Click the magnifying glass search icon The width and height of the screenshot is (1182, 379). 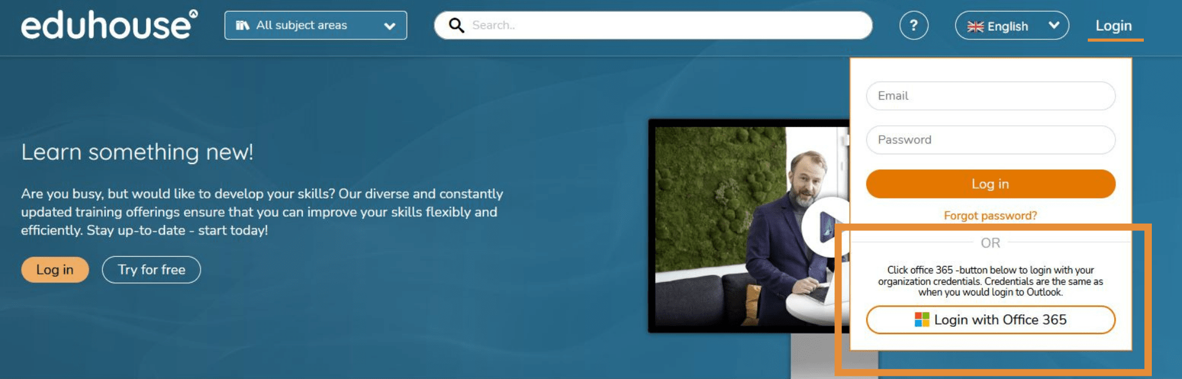click(456, 25)
